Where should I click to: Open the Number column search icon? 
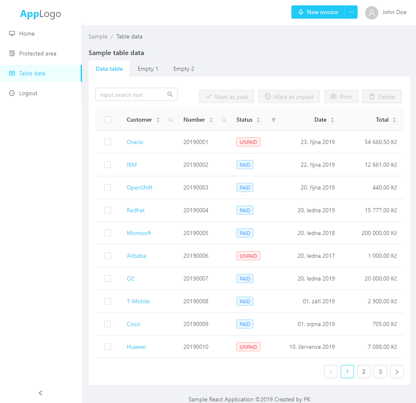(224, 120)
